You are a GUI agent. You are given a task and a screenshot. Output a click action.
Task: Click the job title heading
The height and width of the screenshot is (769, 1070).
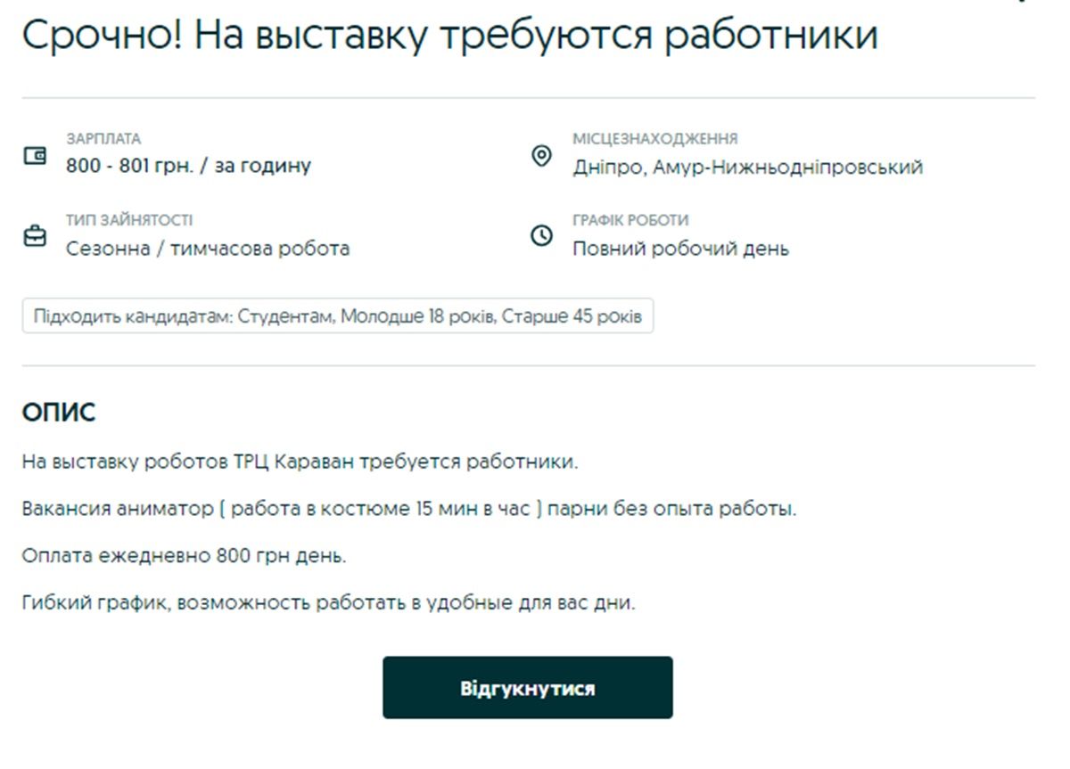tap(449, 36)
